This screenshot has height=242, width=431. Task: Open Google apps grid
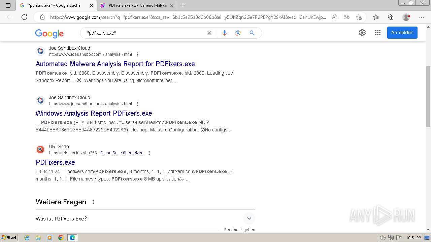click(x=378, y=33)
